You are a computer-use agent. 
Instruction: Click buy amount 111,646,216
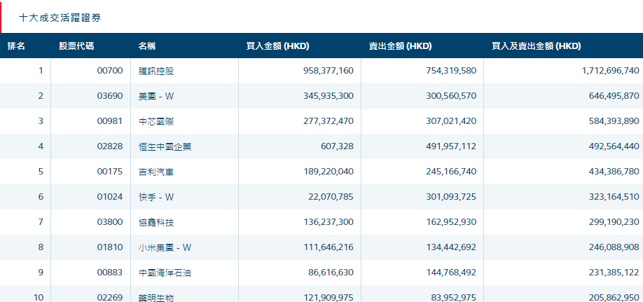click(x=329, y=247)
